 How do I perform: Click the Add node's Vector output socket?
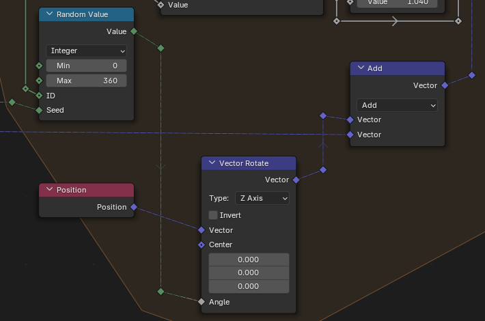coord(445,85)
